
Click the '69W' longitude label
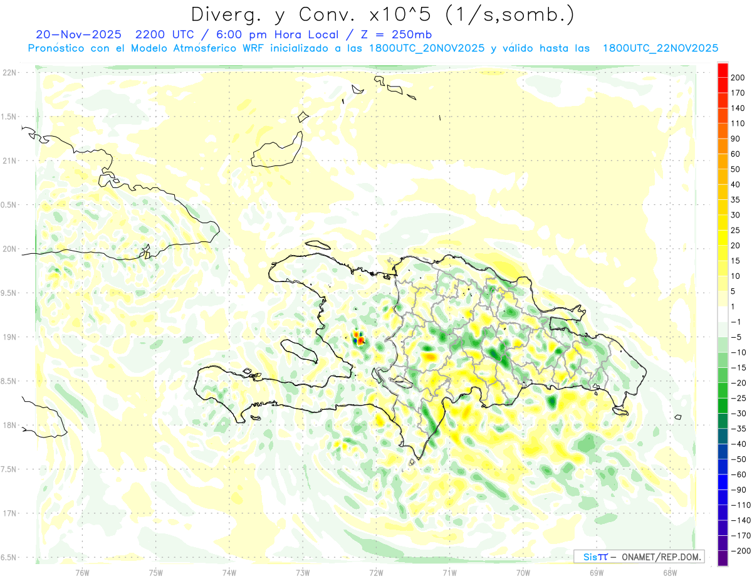tap(596, 572)
